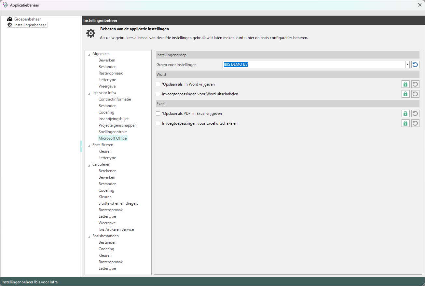425x286 pixels.
Task: Refresh the settings group list
Action: click(415, 65)
